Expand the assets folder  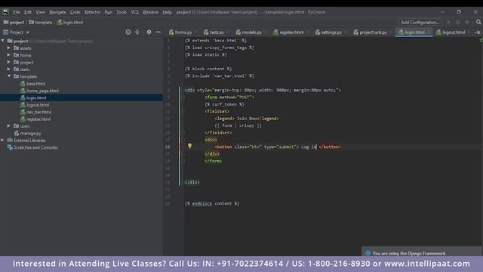[x=9, y=48]
